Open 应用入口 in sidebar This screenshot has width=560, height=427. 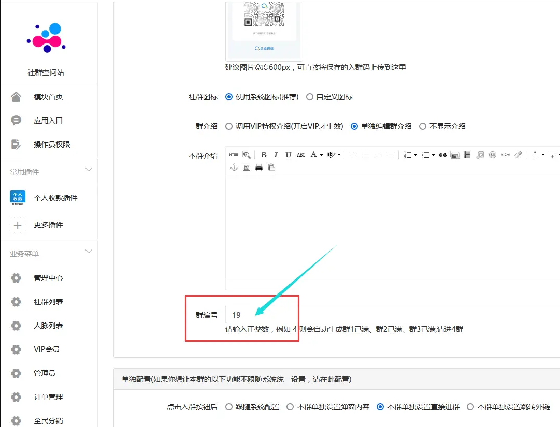pos(49,121)
